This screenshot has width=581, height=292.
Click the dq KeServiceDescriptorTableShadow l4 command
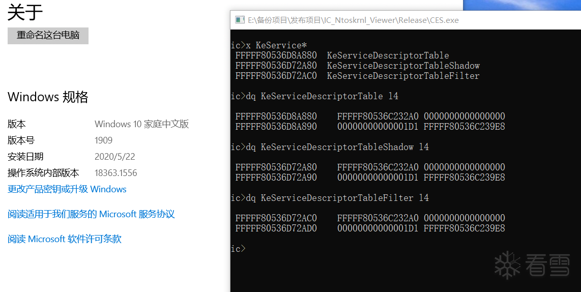click(330, 147)
